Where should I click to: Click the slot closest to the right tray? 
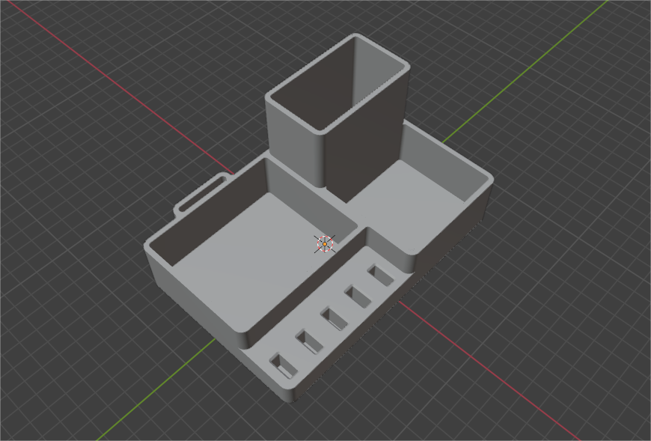(x=380, y=276)
